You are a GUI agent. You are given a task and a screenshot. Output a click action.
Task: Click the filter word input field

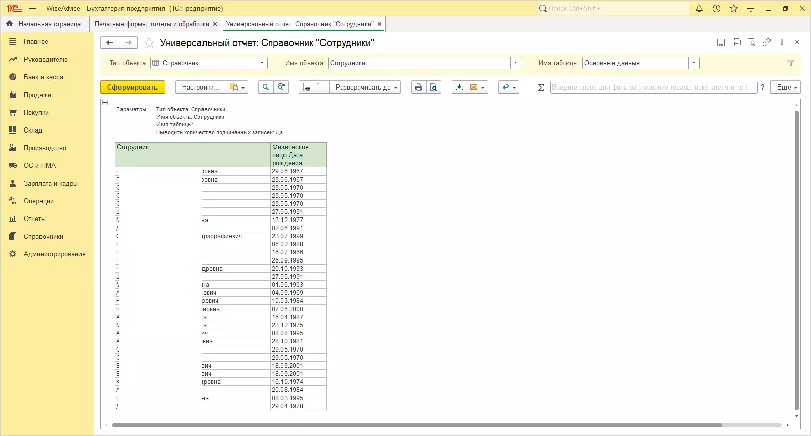pos(653,88)
